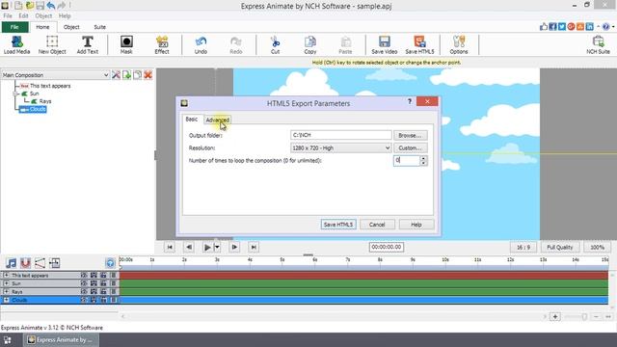Open the Options toolbar icon
Image resolution: width=617 pixels, height=347 pixels.
coord(459,44)
